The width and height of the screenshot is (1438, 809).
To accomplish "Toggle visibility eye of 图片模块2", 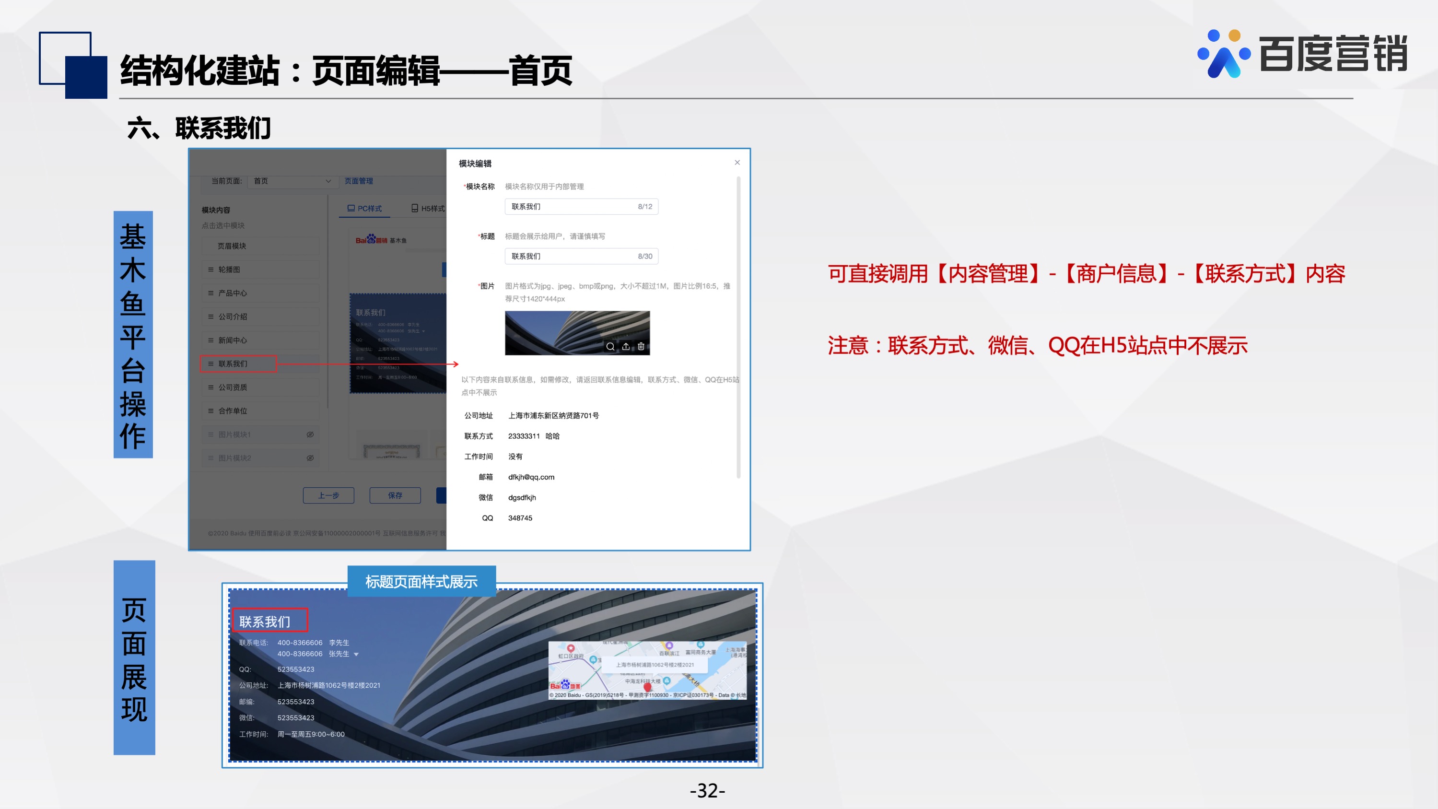I will pos(310,458).
